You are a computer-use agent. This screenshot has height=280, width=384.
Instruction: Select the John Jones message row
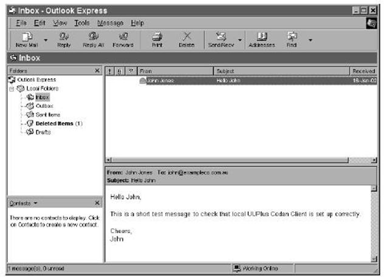pyautogui.click(x=243, y=80)
